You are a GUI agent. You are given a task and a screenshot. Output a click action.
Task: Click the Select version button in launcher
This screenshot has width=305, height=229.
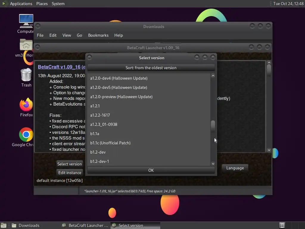click(69, 164)
